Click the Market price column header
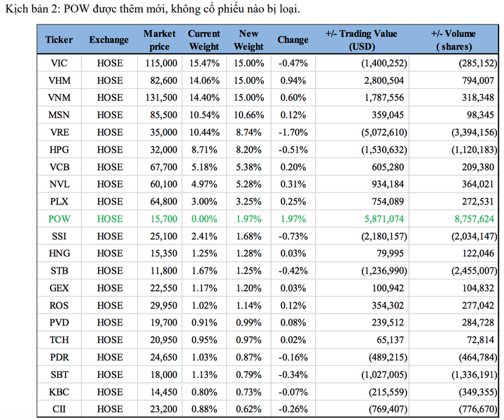The height and width of the screenshot is (420, 504). click(160, 40)
